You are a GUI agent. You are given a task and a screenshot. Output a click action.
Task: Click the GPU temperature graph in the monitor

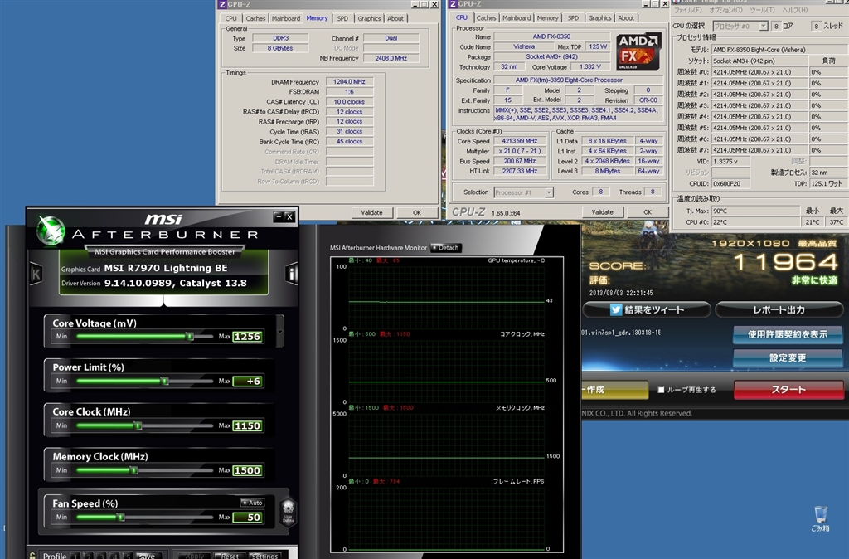446,297
